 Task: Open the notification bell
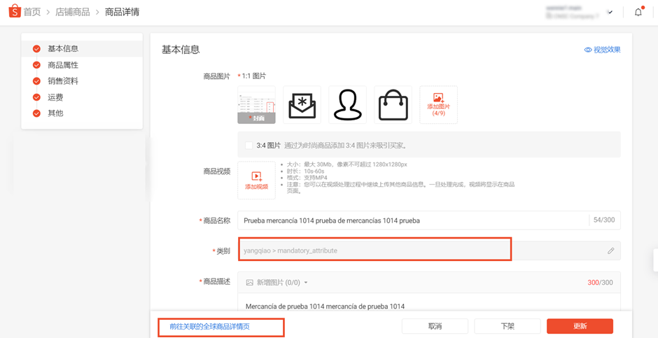638,12
